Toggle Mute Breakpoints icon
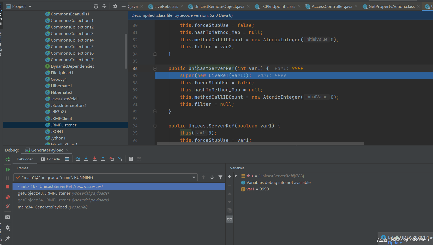Viewport: 433px width, 245px height. pos(8,206)
